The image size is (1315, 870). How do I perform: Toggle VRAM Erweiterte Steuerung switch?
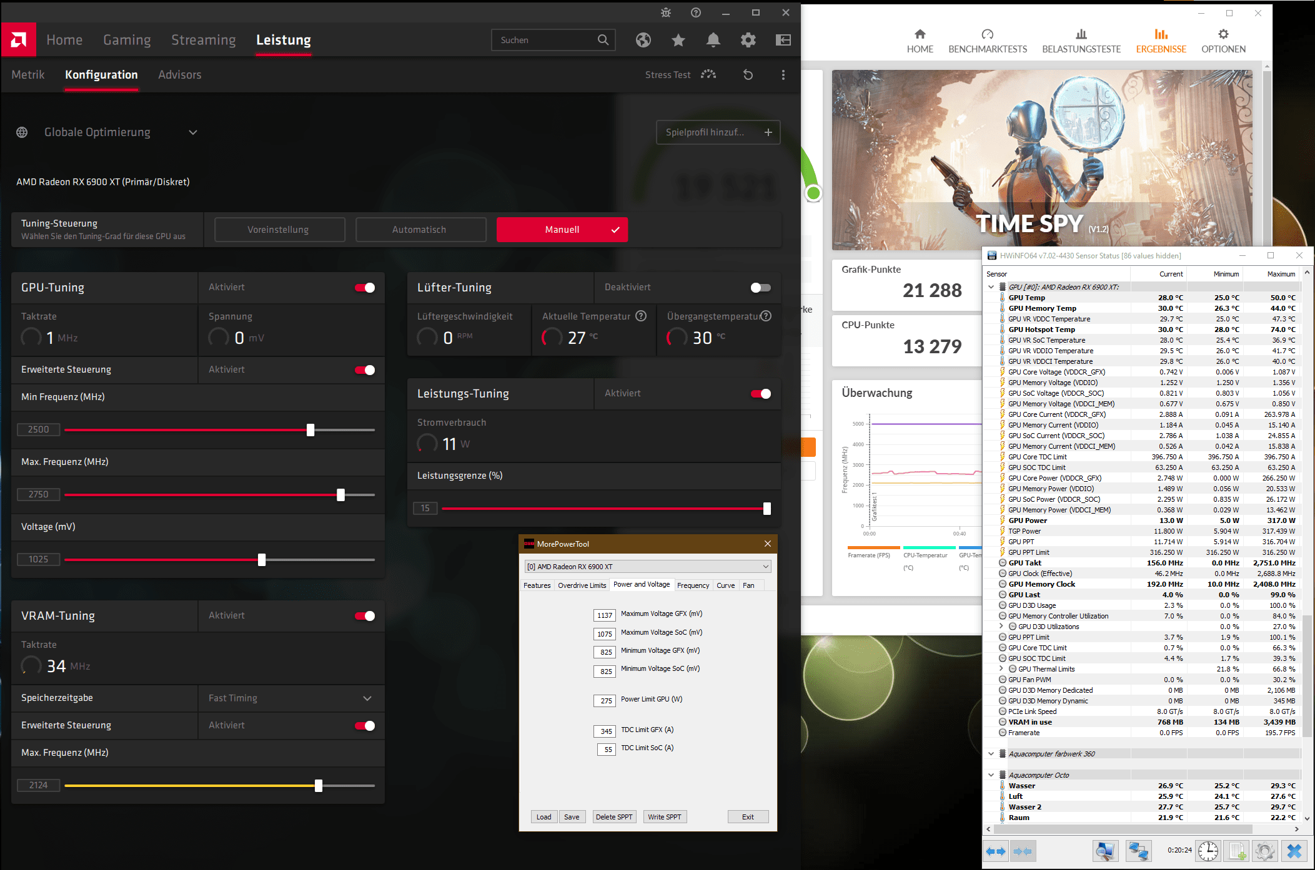(x=365, y=726)
